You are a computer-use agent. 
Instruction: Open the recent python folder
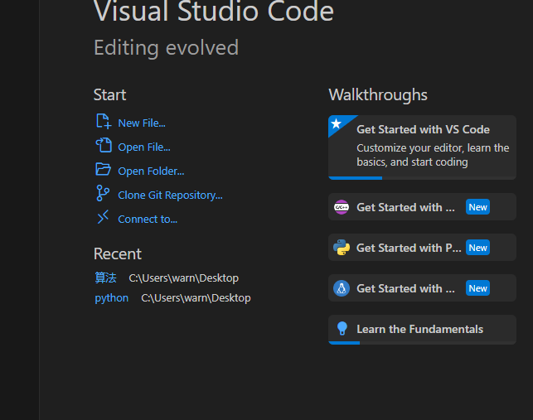point(112,298)
